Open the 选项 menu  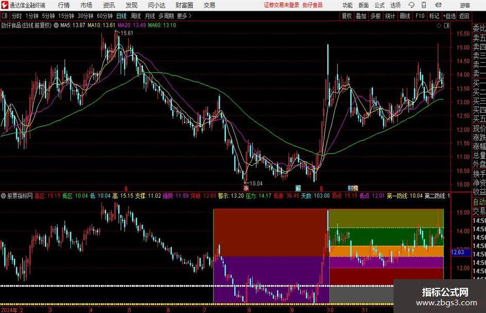tap(395, 5)
